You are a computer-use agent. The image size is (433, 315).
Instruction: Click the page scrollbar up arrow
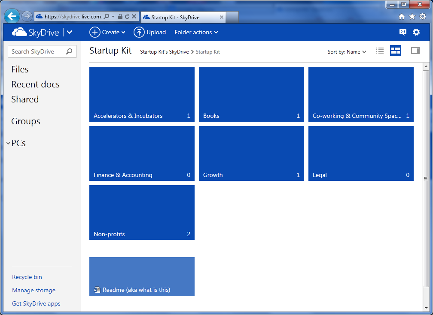(426, 66)
